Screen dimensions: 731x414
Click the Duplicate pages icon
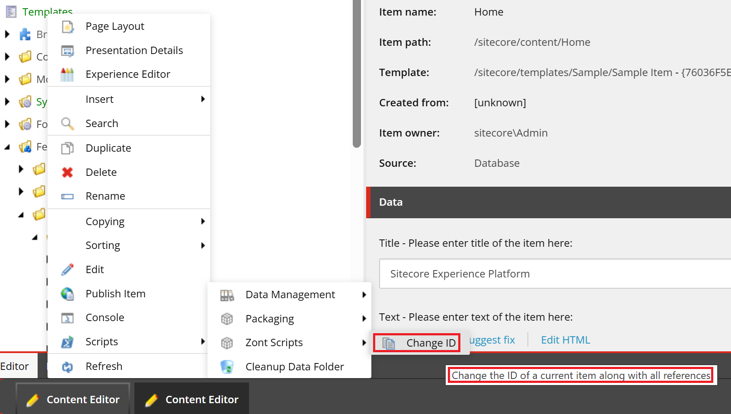(67, 148)
